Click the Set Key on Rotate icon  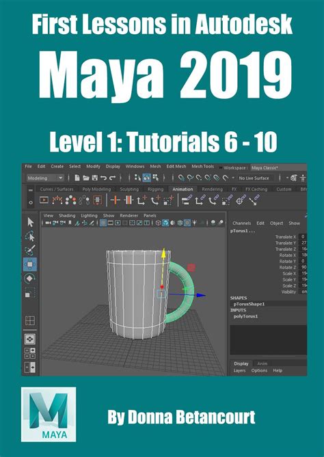[155, 200]
